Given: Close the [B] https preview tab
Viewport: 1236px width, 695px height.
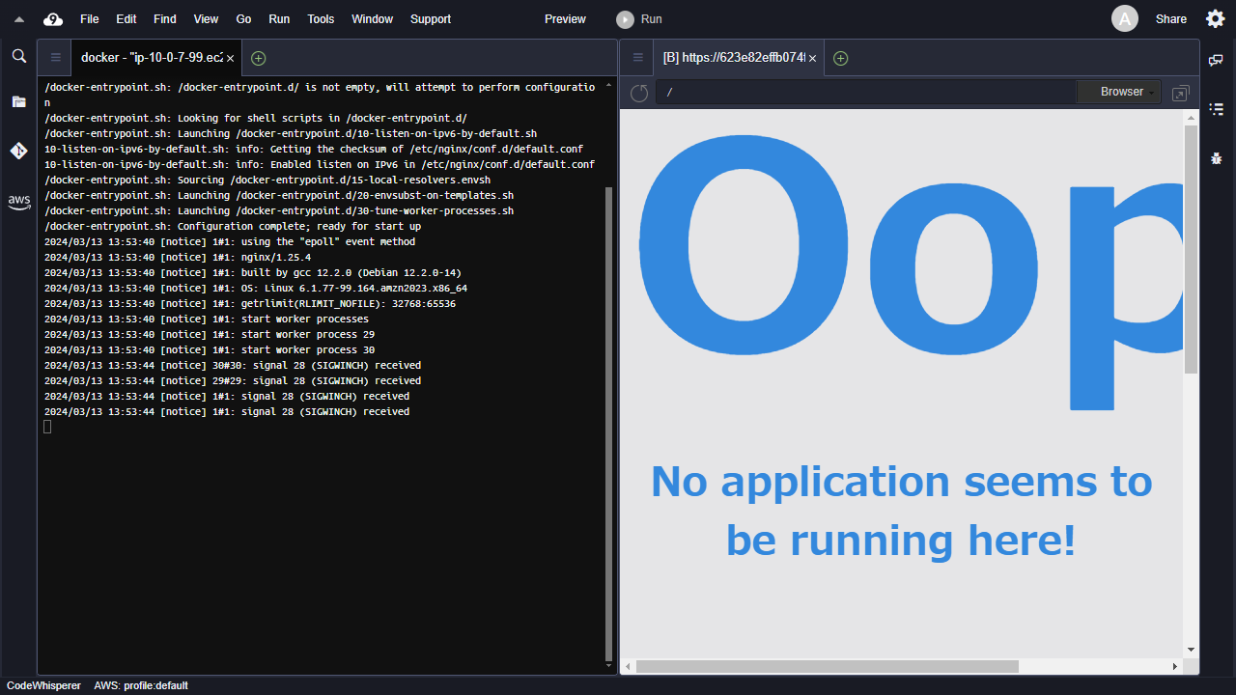Looking at the screenshot, I should point(813,59).
